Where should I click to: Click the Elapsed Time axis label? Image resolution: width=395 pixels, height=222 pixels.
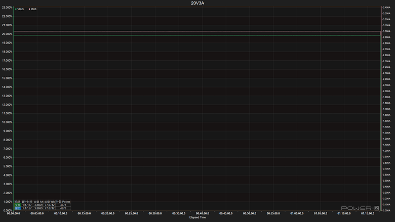(x=197, y=217)
